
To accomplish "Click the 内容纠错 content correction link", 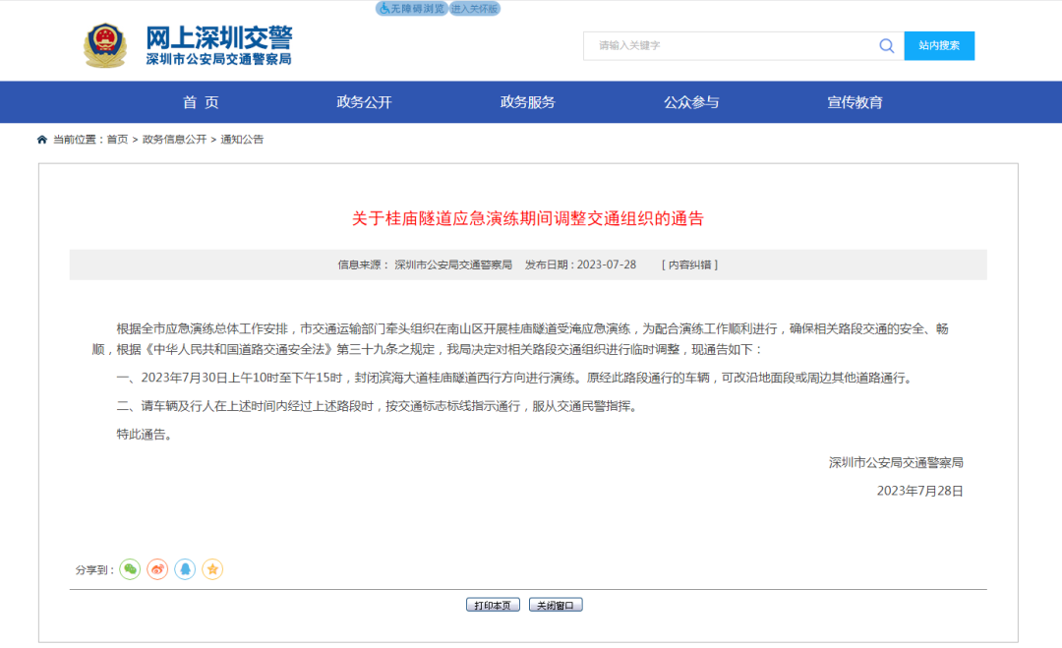I will 689,265.
